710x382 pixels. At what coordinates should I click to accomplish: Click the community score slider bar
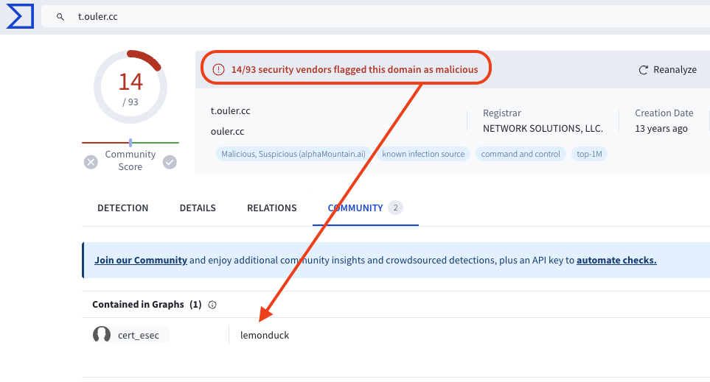[x=130, y=142]
